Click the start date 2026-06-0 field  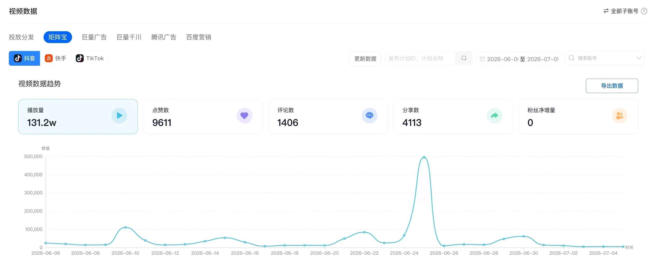coord(502,59)
